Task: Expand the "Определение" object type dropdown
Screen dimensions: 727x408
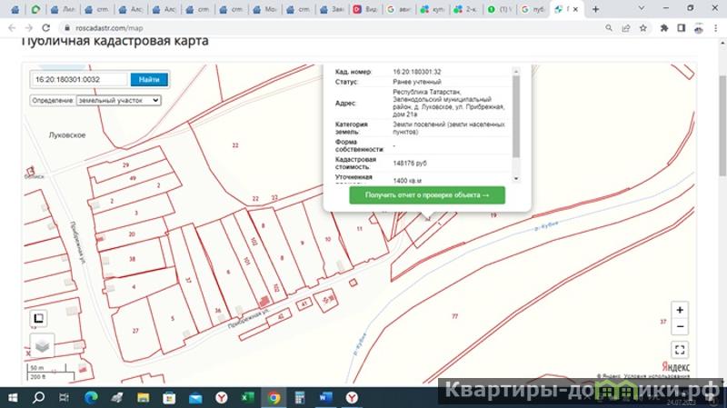Action: tap(118, 100)
